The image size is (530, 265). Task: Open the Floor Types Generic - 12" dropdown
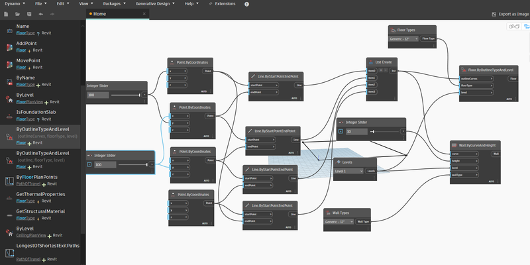[403, 39]
